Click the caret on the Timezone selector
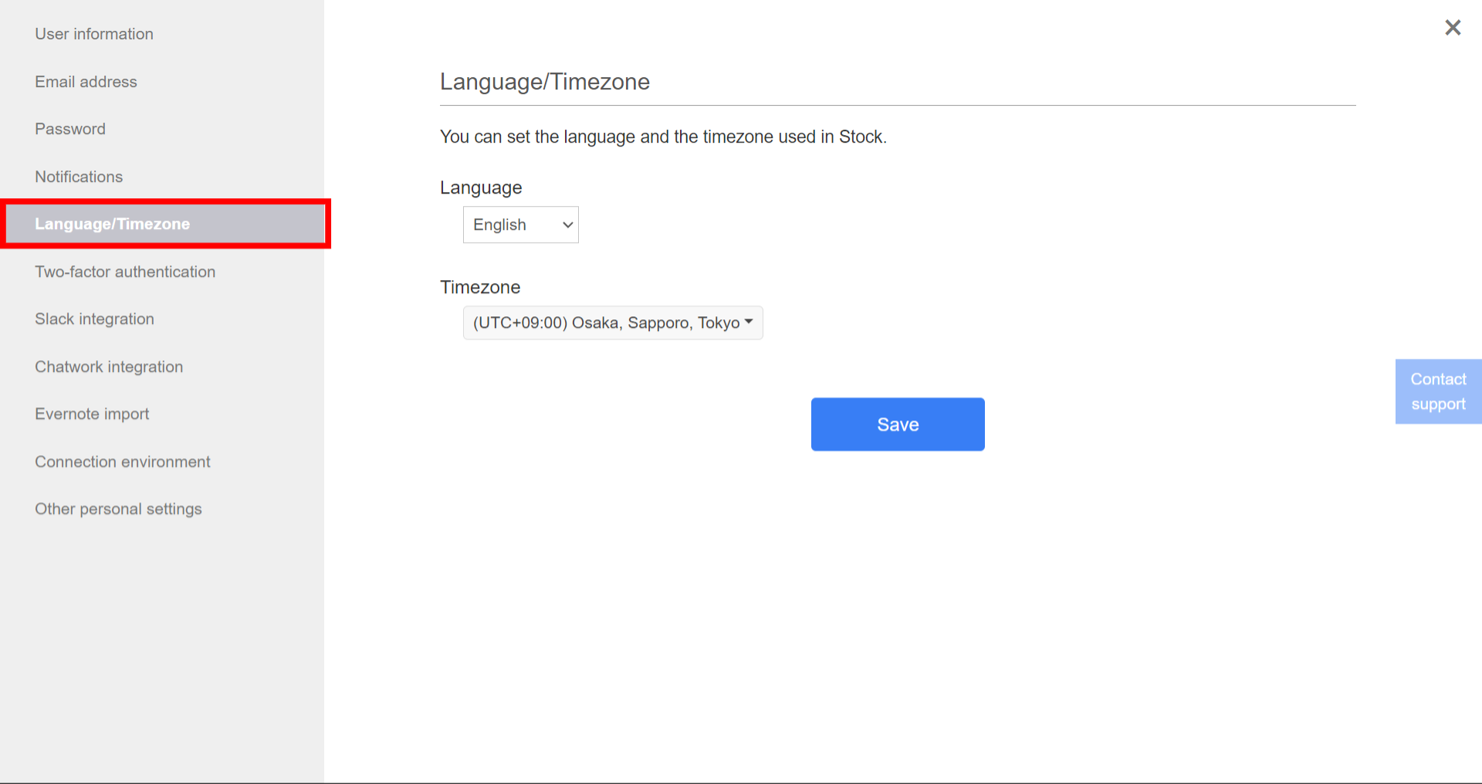The image size is (1482, 784). pos(748,323)
